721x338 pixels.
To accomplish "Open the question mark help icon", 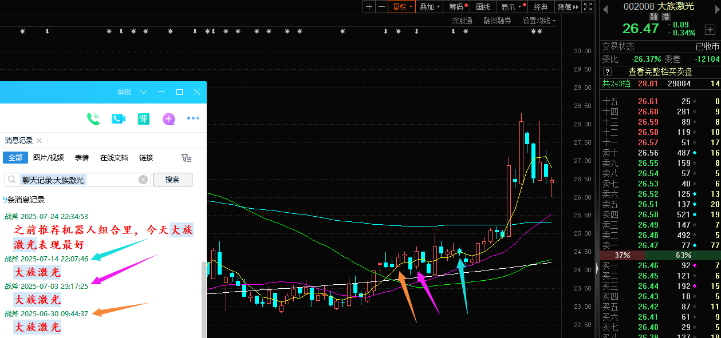I will (608, 72).
